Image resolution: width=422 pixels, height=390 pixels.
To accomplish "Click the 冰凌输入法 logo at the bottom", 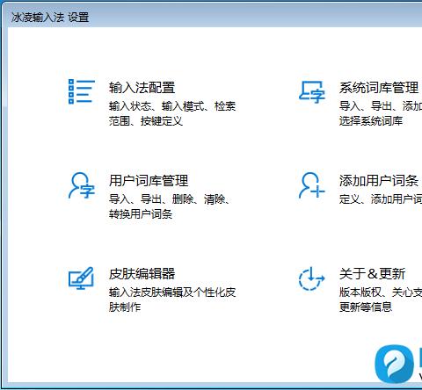I will click(x=394, y=364).
